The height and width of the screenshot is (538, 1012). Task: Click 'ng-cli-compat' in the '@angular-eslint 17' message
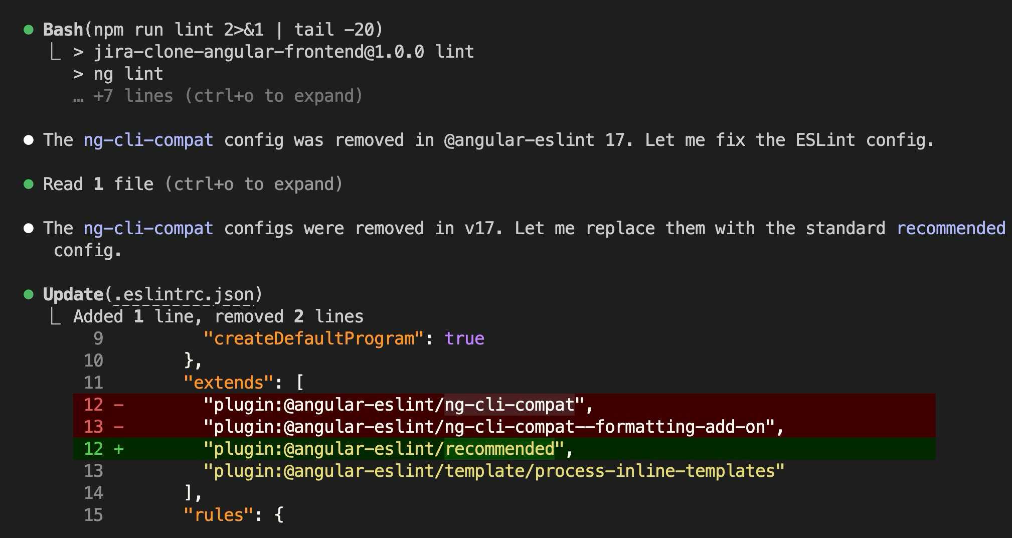(x=148, y=140)
